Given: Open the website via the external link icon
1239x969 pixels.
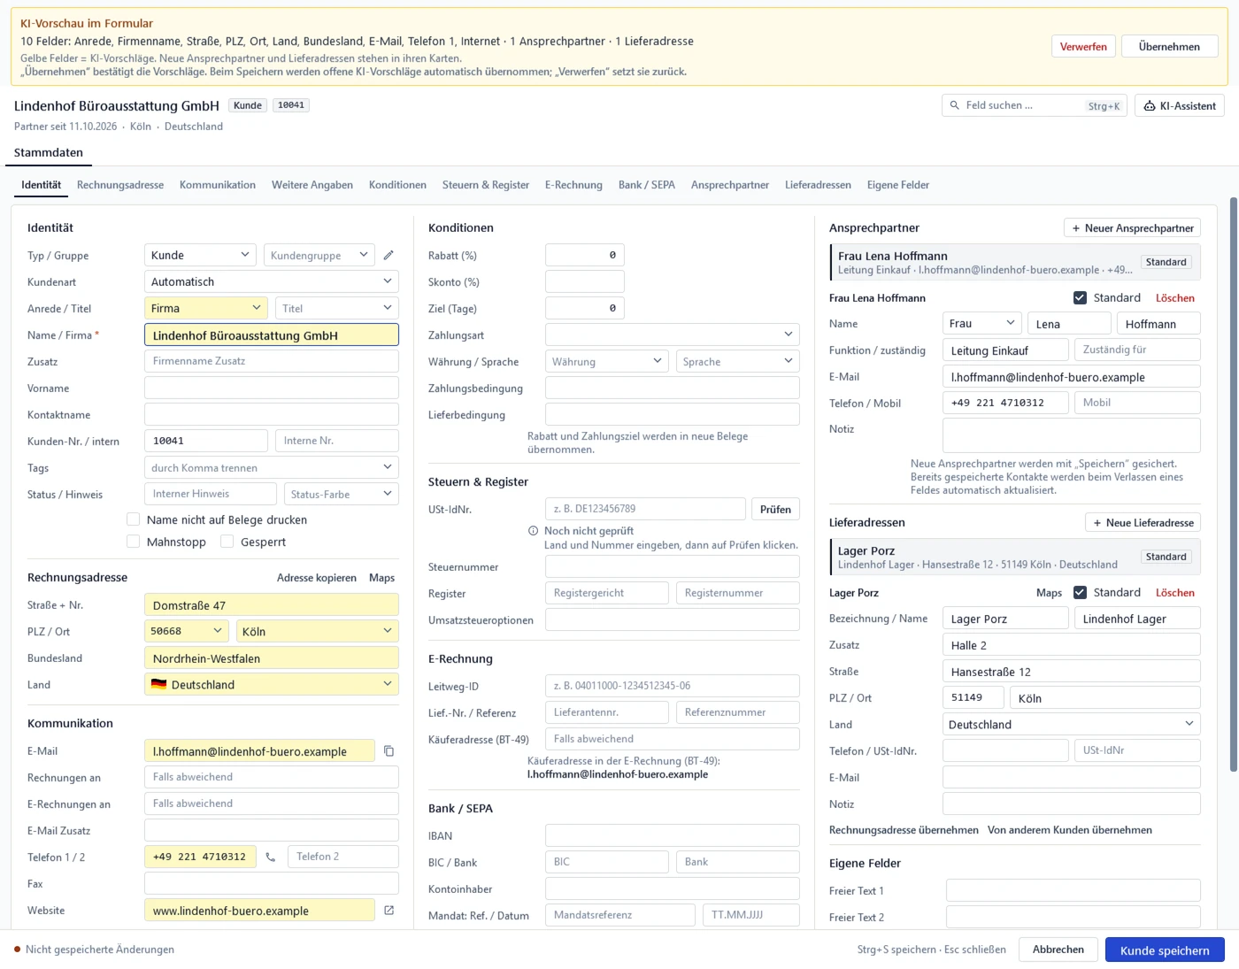Looking at the screenshot, I should (389, 910).
